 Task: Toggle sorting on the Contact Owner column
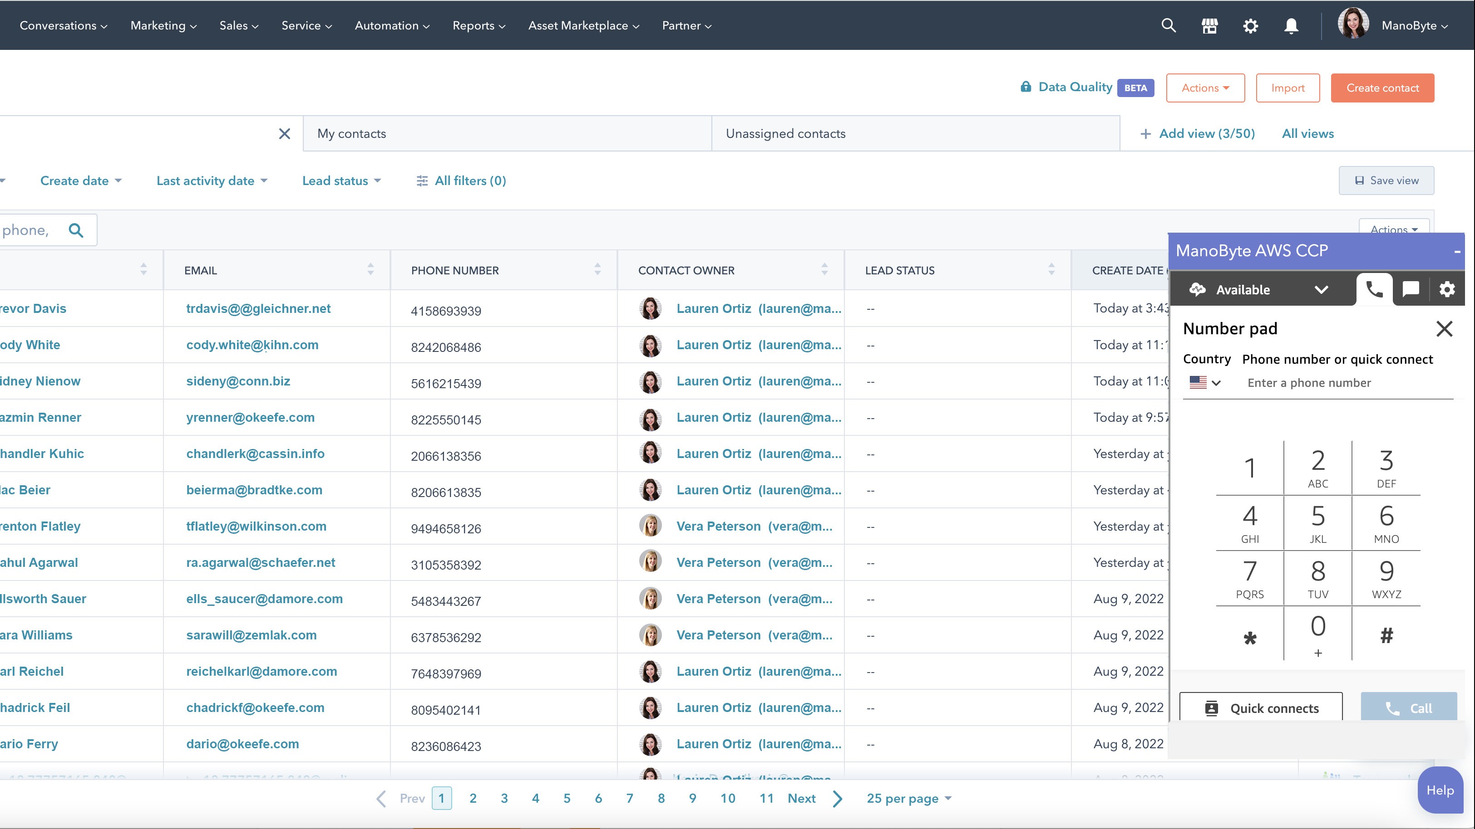click(x=824, y=269)
